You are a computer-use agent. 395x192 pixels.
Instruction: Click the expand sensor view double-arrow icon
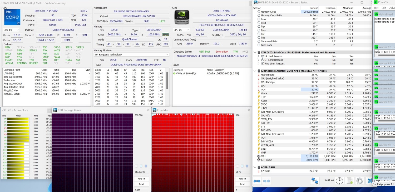click(x=257, y=181)
